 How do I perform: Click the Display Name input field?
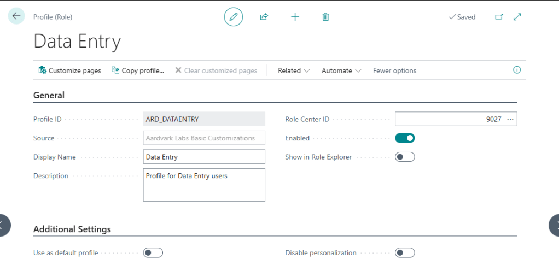(204, 157)
